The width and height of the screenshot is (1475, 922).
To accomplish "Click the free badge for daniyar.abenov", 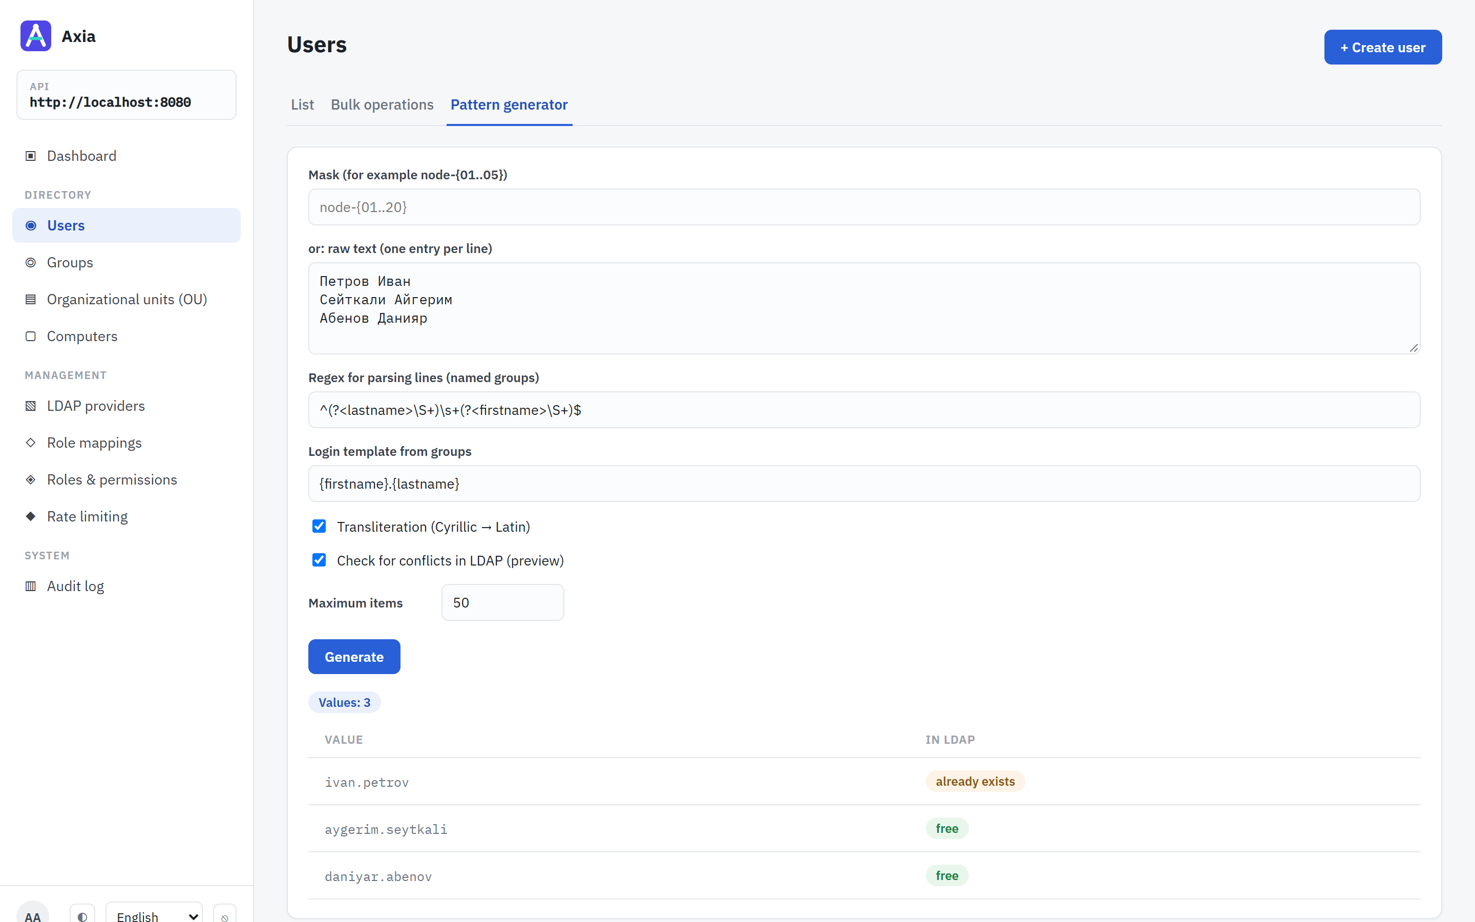I will [947, 875].
